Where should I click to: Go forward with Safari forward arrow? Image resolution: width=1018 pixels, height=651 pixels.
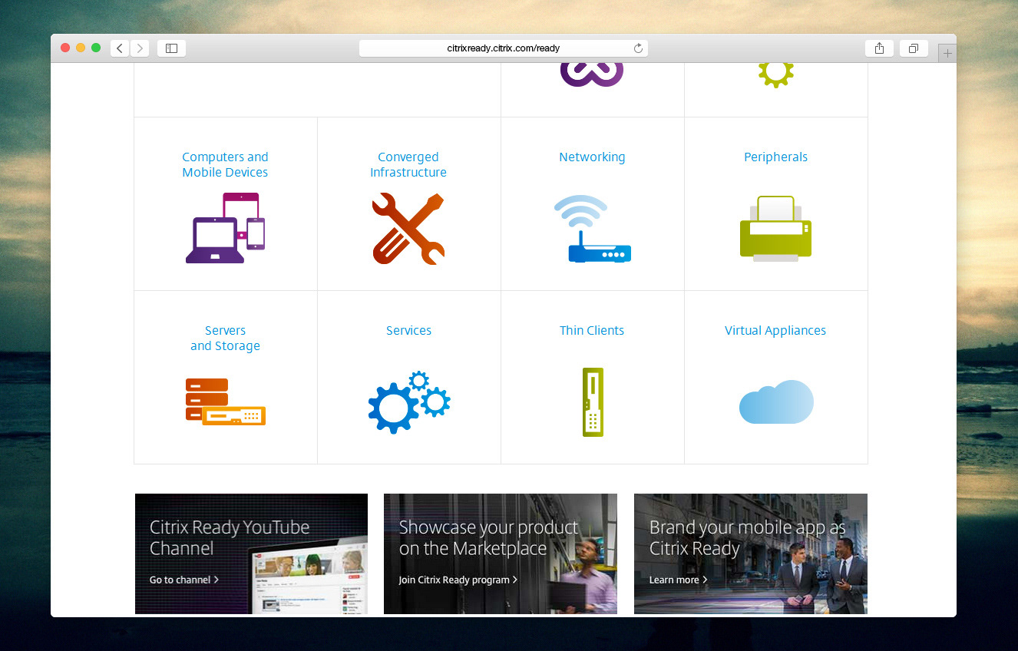(140, 48)
